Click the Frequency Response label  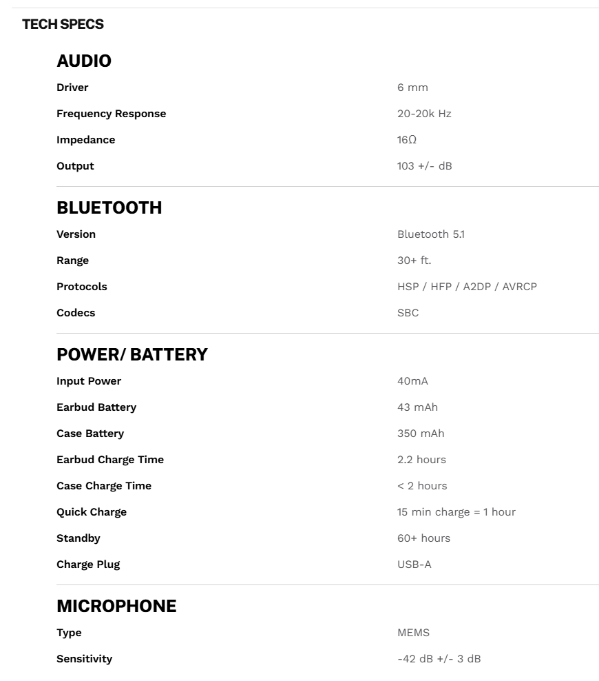tap(111, 114)
